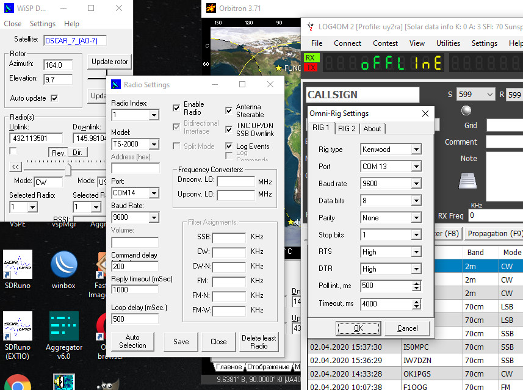The width and height of the screenshot is (523, 390).
Task: Toggle Log Events checkbox
Action: point(229,146)
